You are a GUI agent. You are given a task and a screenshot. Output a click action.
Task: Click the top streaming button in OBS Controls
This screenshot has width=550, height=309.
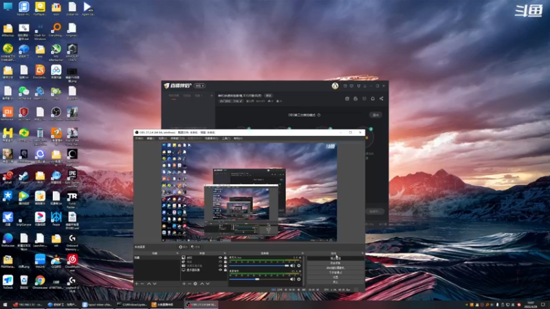coord(335,258)
